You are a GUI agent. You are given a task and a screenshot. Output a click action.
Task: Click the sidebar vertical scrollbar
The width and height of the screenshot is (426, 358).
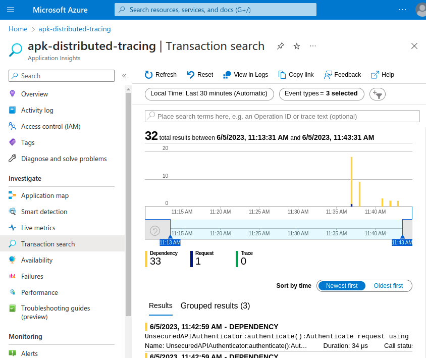tap(129, 204)
